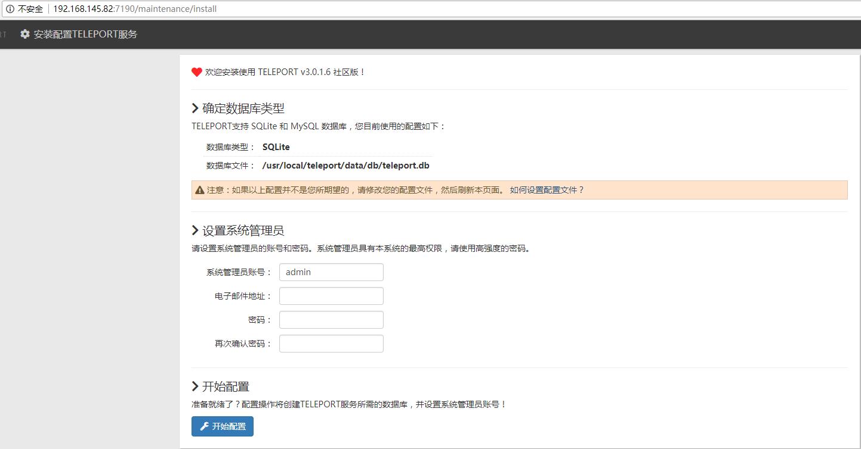Screen dimensions: 861x449
Task: Click the chevron beside 开始配置
Action: pyautogui.click(x=195, y=386)
